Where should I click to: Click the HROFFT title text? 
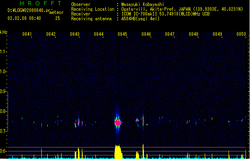click(x=41, y=3)
